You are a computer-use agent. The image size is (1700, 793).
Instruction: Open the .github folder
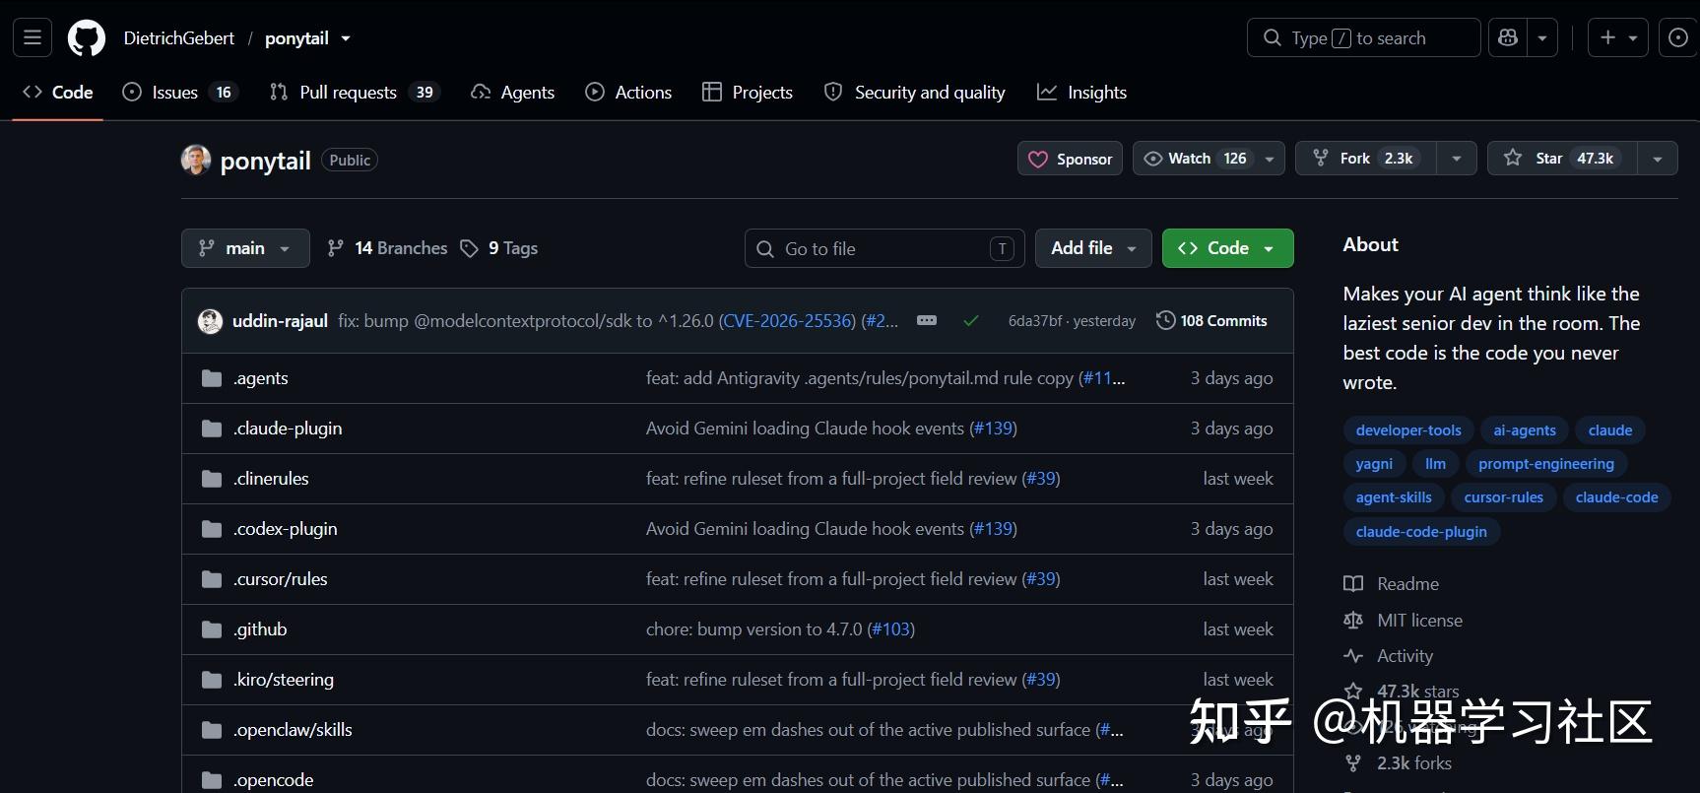pyautogui.click(x=260, y=629)
